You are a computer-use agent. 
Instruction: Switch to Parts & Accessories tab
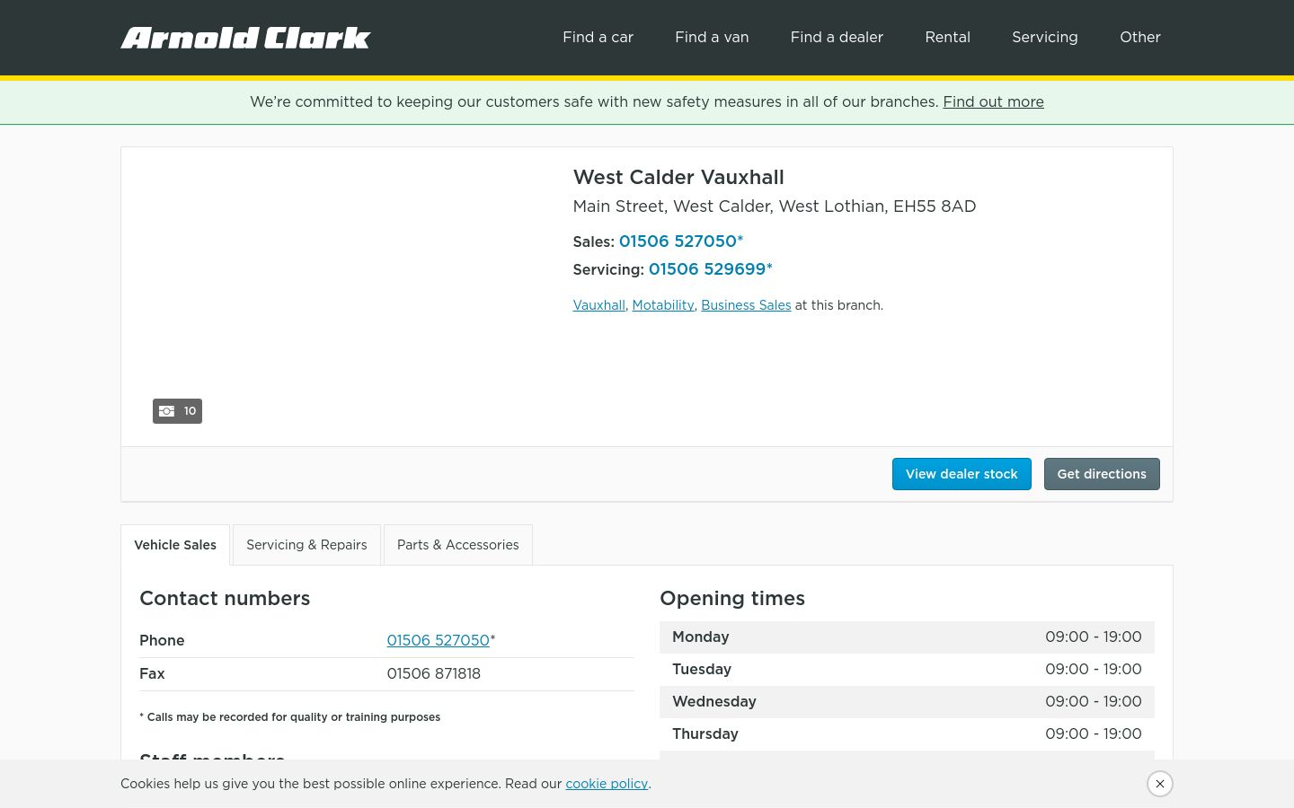pos(458,545)
